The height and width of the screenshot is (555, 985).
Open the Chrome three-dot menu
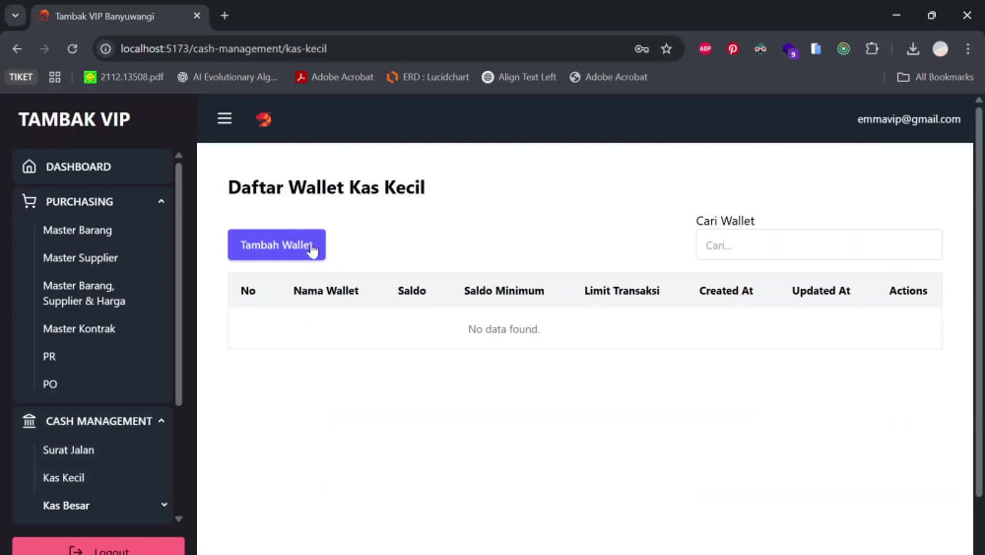[x=968, y=48]
